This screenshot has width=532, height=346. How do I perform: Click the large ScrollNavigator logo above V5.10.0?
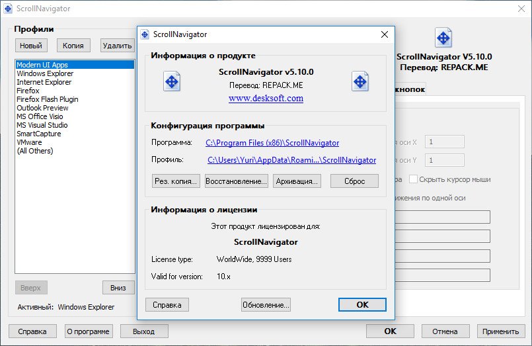[443, 38]
